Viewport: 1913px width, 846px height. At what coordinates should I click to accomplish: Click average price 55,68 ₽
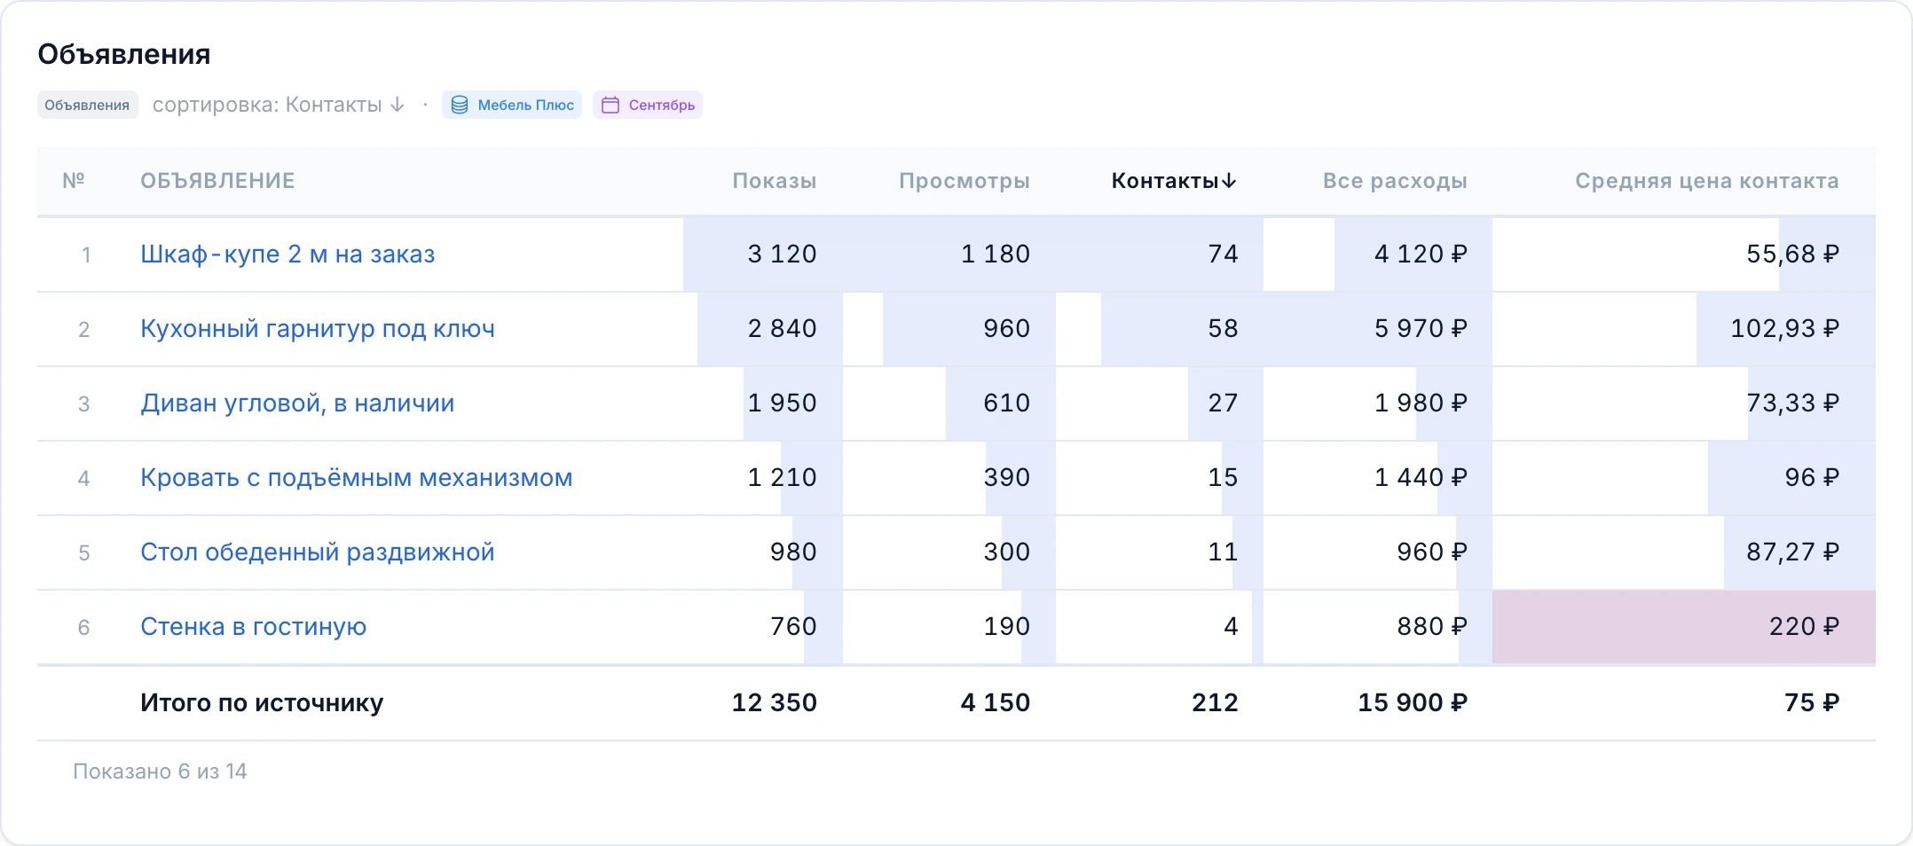tap(1792, 255)
